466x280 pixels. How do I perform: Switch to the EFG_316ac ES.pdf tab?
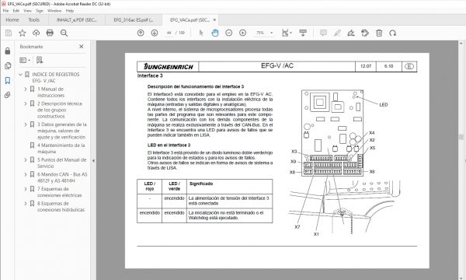[x=134, y=20]
